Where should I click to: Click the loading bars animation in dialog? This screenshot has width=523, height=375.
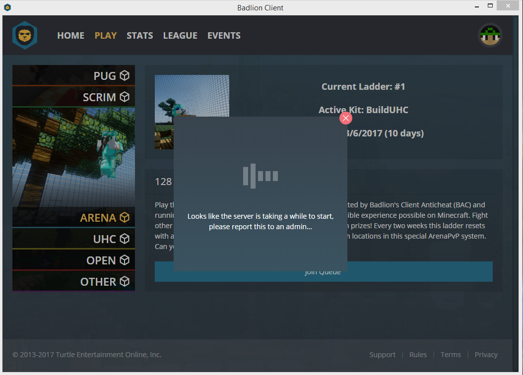tap(261, 176)
